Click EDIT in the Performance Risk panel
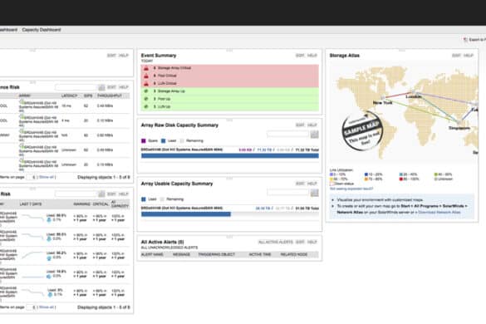Viewport: 486px width, 324px height. (x=111, y=87)
